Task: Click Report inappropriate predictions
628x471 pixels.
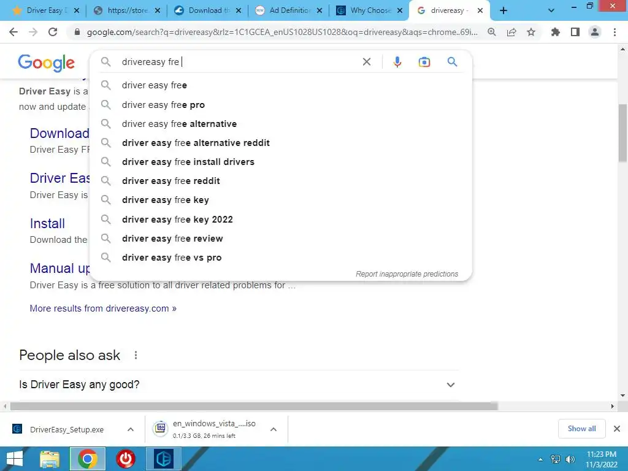Action: coord(407,274)
